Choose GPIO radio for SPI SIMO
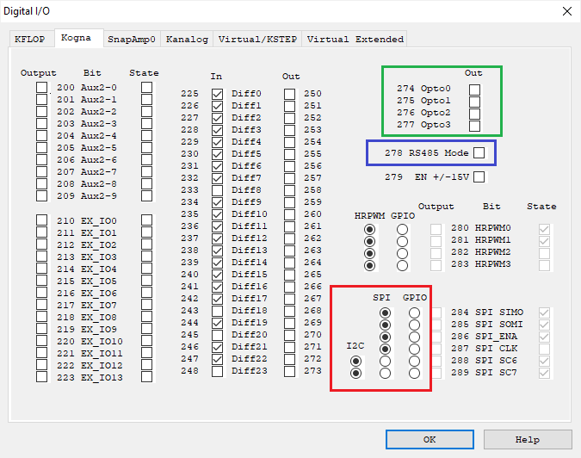Viewport: 581px width, 458px height. click(x=415, y=313)
